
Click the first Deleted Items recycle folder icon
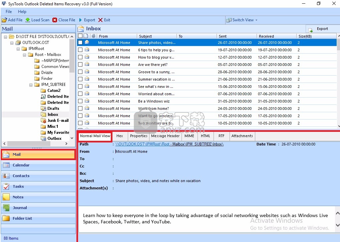click(x=43, y=97)
